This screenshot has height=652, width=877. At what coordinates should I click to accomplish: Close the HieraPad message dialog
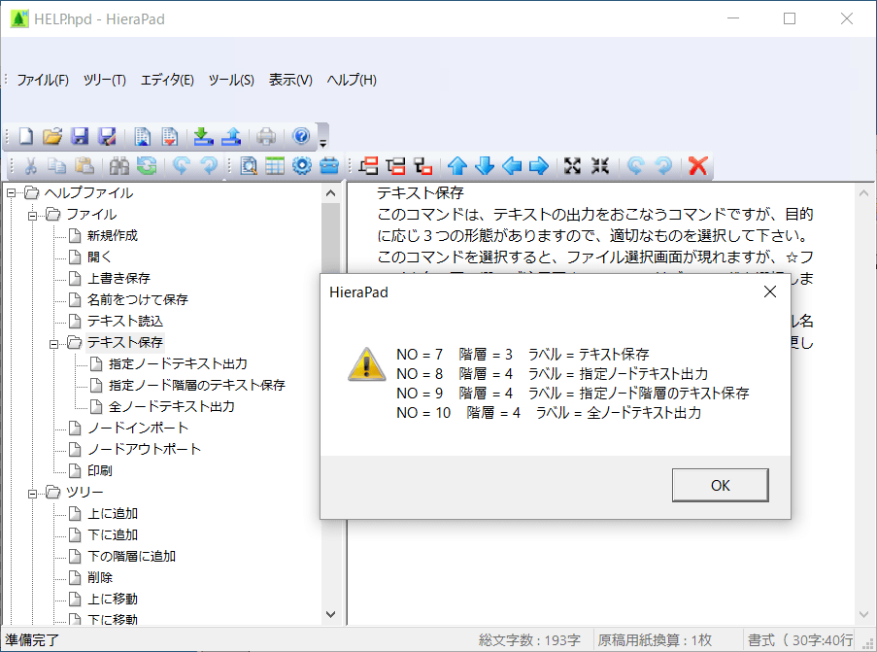click(x=770, y=292)
